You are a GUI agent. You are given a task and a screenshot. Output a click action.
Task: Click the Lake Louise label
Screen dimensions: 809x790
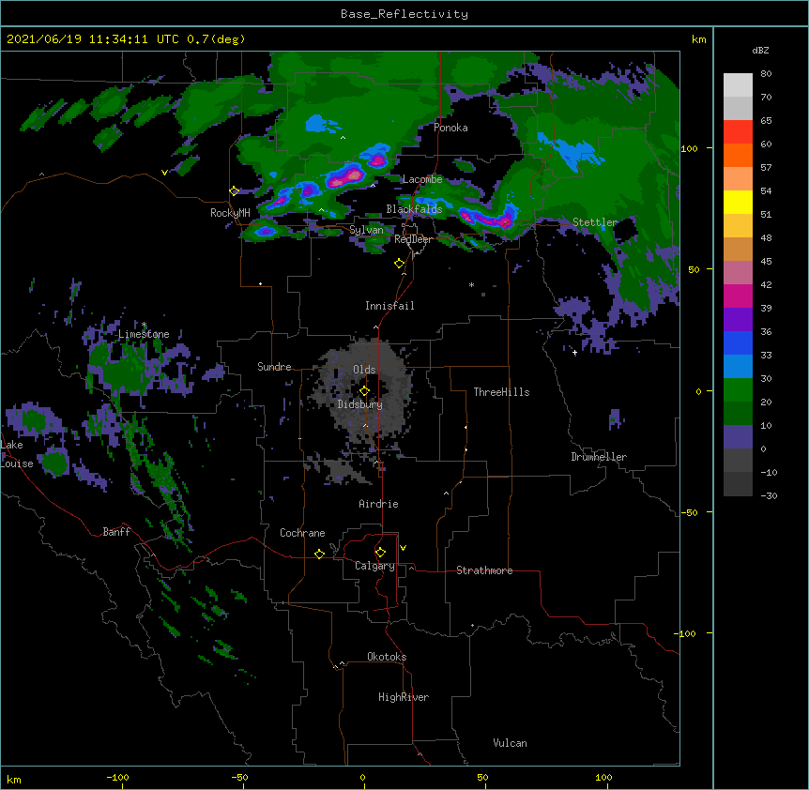click(x=17, y=454)
